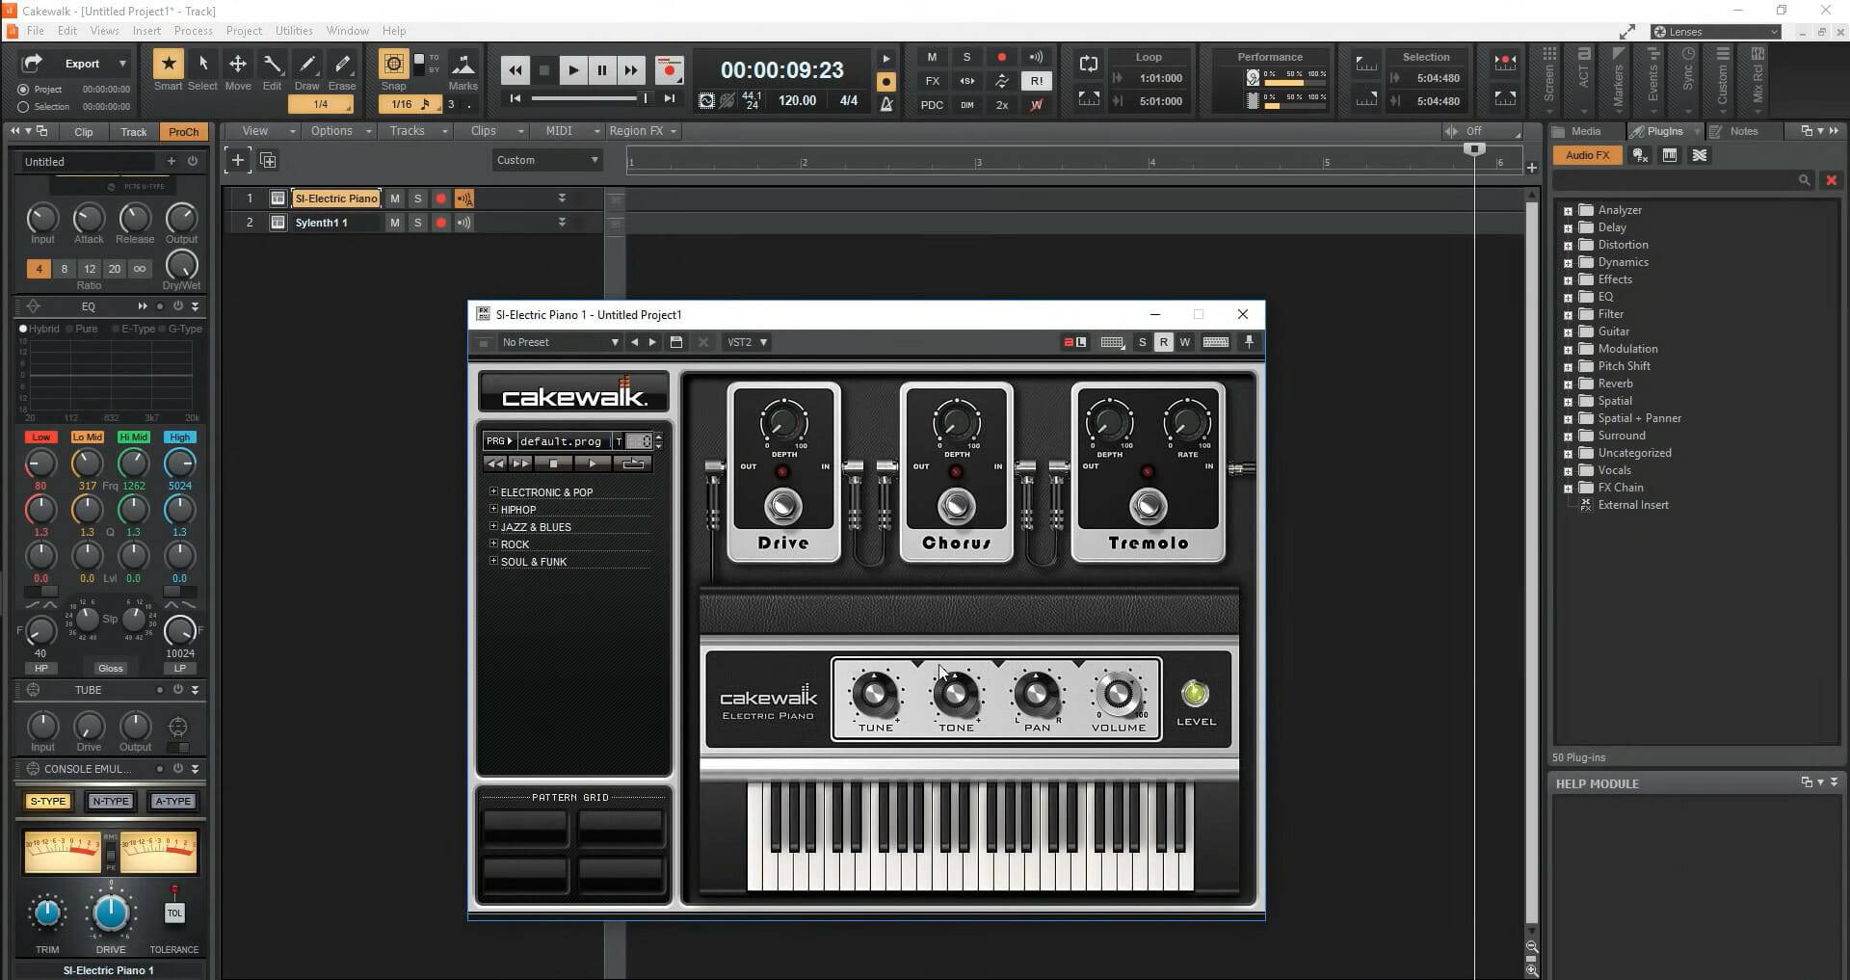Enable the Snap to grid button
This screenshot has height=980, width=1850.
(393, 65)
